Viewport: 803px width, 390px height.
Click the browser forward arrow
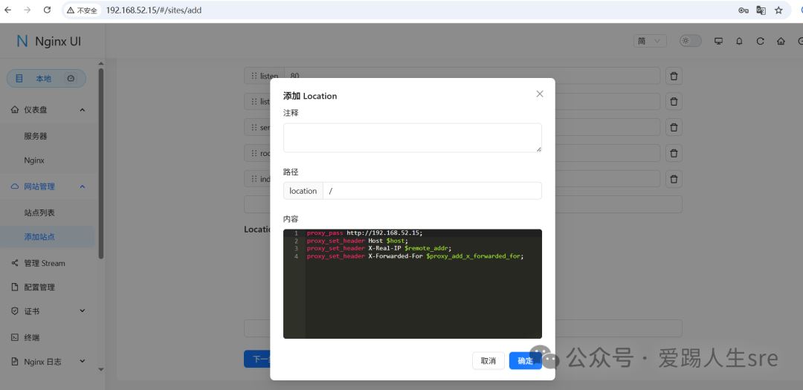(28, 10)
